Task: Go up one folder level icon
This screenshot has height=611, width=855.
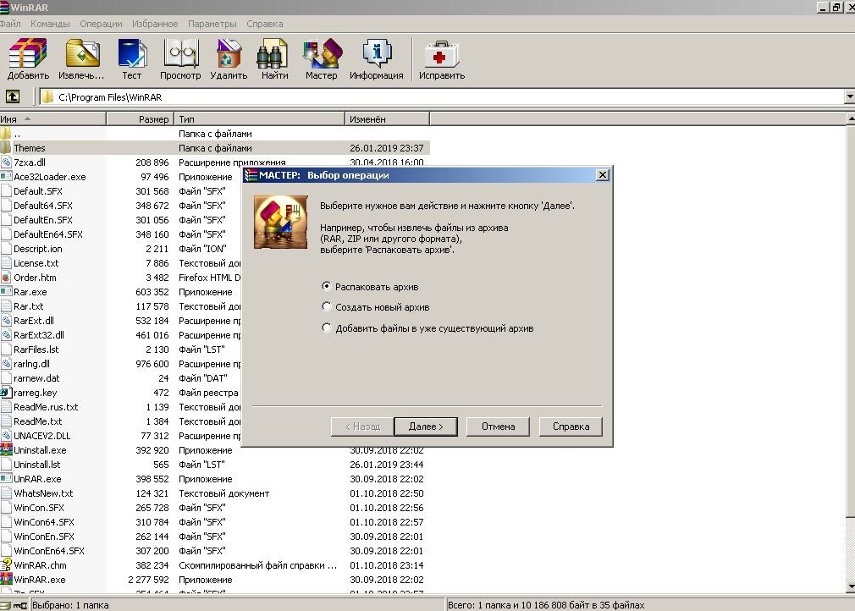Action: 13,97
